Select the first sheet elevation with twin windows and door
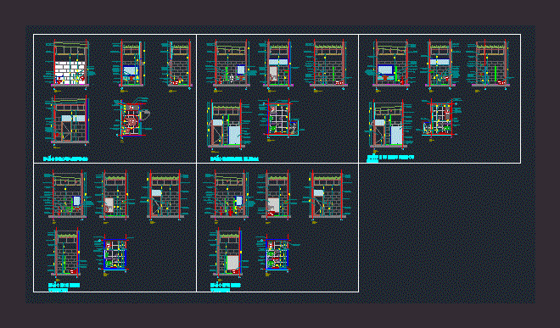The image size is (560, 328). (68, 120)
